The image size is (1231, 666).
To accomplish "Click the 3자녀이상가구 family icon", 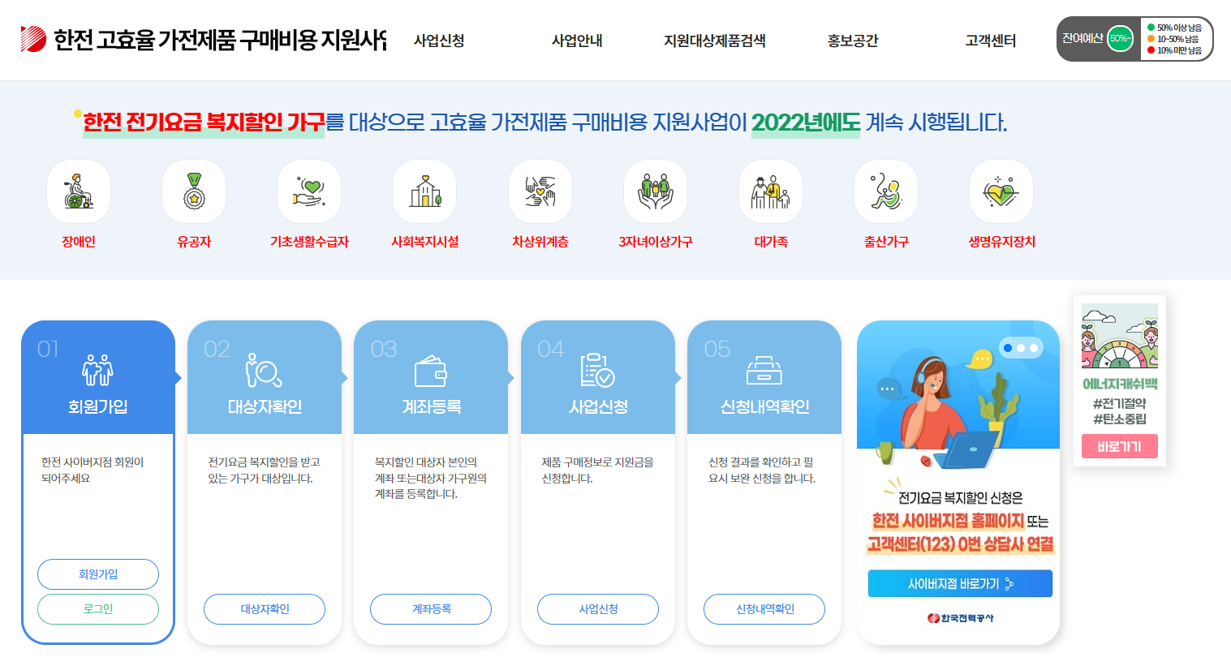I will [655, 191].
